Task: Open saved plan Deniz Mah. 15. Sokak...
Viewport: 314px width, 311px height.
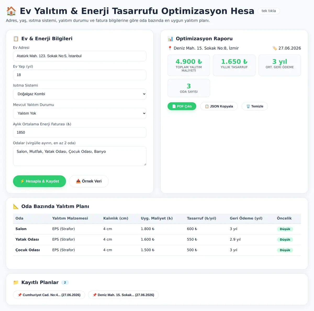Action: [123, 295]
